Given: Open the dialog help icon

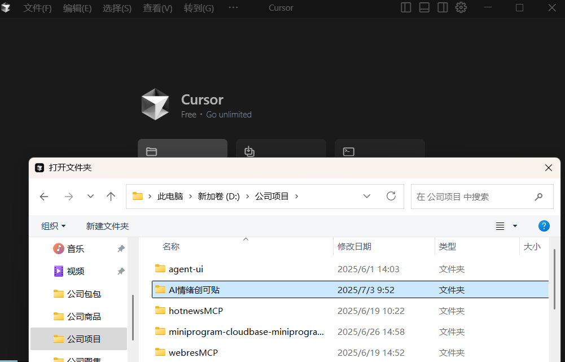Looking at the screenshot, I should coord(544,226).
